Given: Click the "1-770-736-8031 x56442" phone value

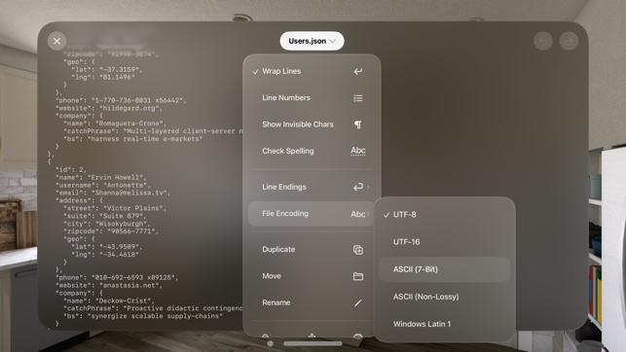Looking at the screenshot, I should (x=136, y=100).
